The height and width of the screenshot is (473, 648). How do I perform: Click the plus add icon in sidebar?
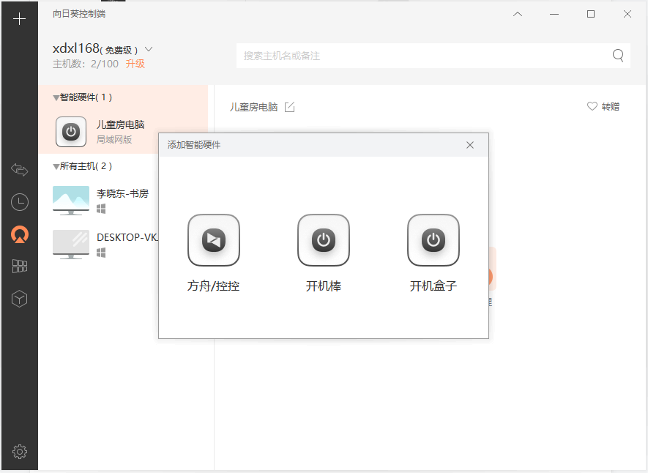tap(19, 18)
